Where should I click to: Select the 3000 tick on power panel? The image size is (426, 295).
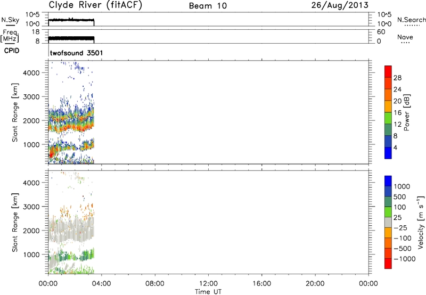point(31,97)
